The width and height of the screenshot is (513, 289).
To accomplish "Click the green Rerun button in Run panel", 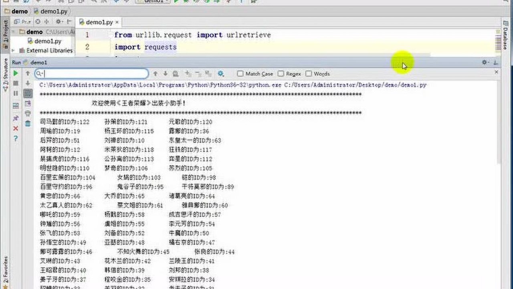I will click(x=16, y=73).
